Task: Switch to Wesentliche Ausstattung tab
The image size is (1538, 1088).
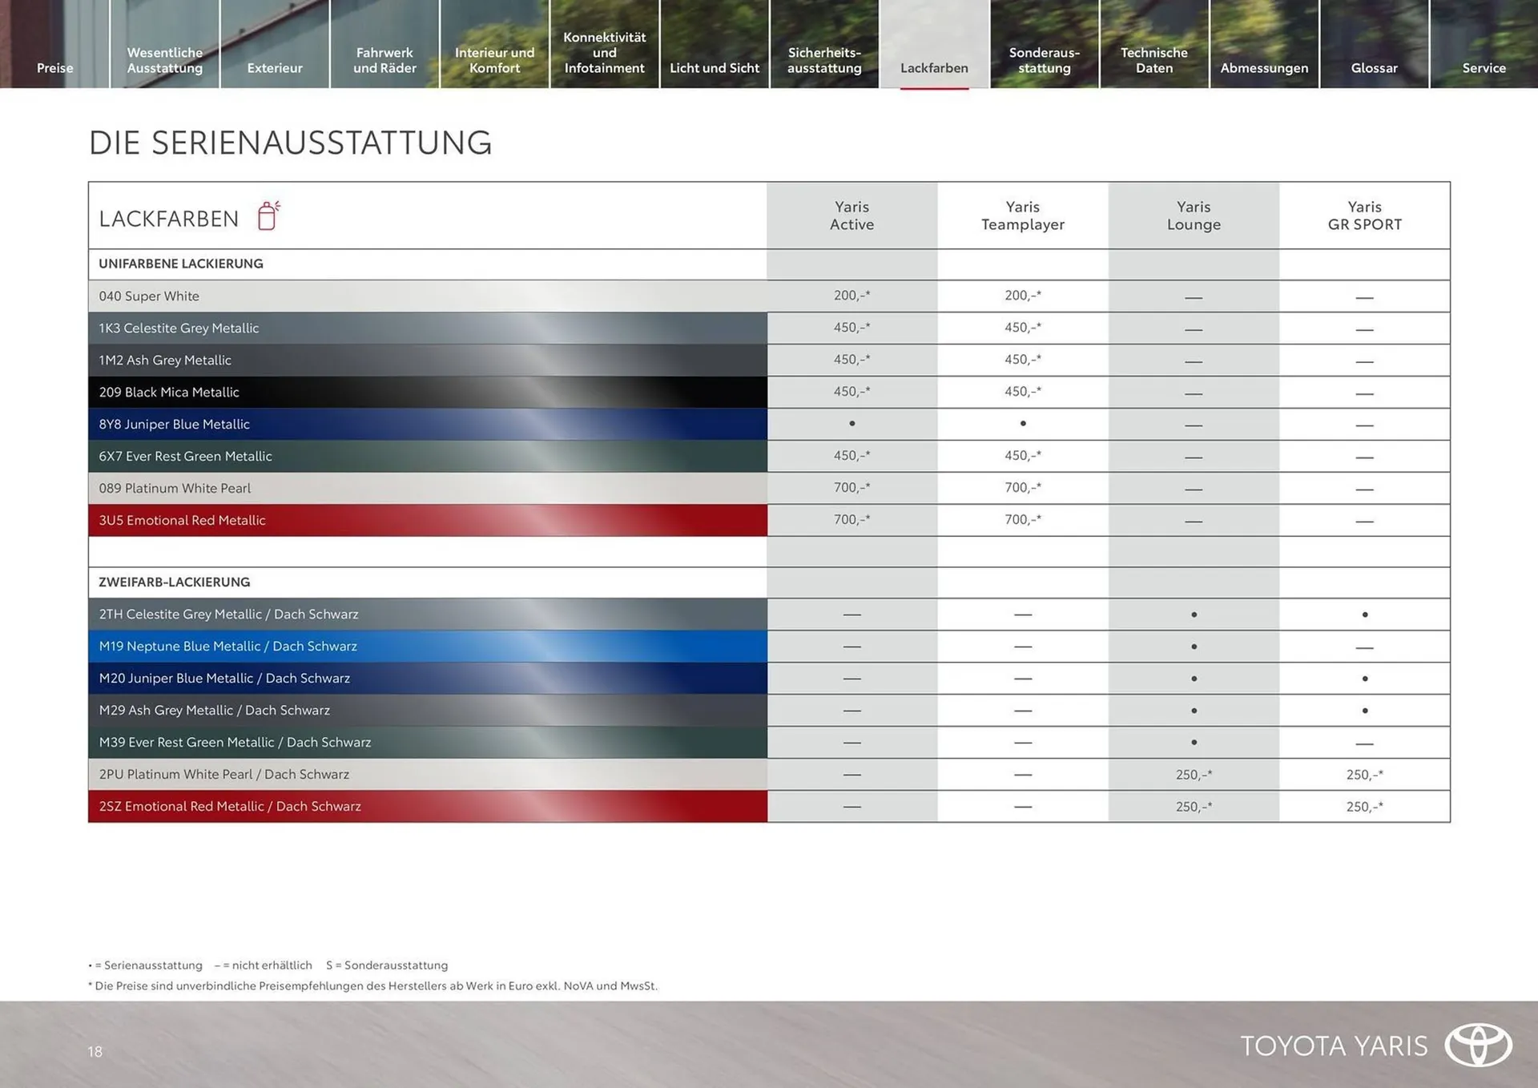Action: coord(164,60)
